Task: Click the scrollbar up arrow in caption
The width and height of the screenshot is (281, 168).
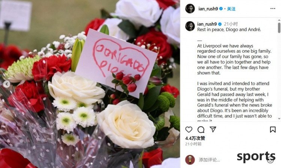Action: click(x=279, y=20)
